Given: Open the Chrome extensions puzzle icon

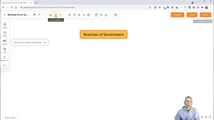Looking at the screenshot, I should [x=202, y=7].
